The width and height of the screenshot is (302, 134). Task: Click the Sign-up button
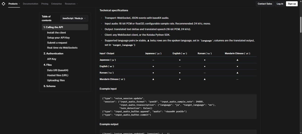pyautogui.click(x=292, y=4)
